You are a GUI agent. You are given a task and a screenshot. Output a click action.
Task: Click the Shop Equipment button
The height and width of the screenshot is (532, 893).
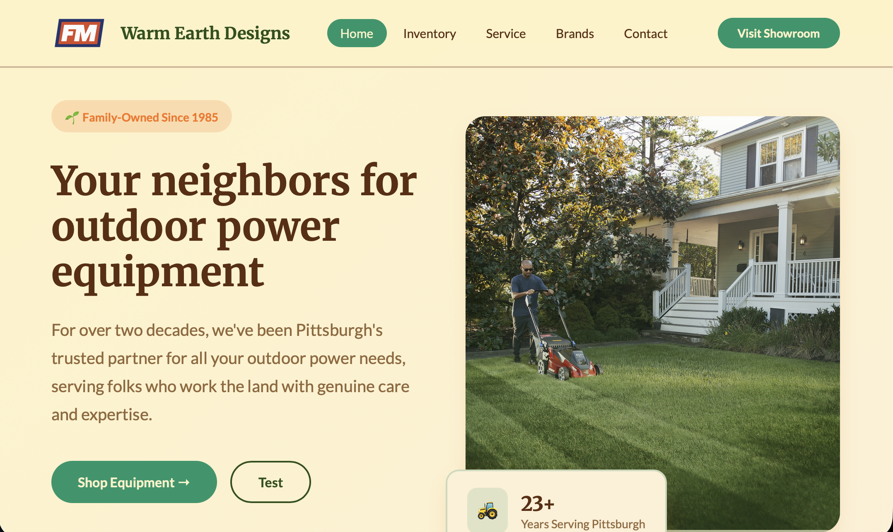click(x=134, y=482)
